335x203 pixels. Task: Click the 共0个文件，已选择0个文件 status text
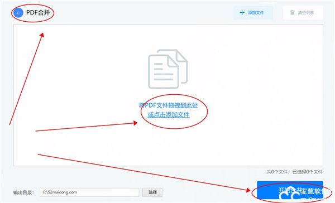coord(294,172)
